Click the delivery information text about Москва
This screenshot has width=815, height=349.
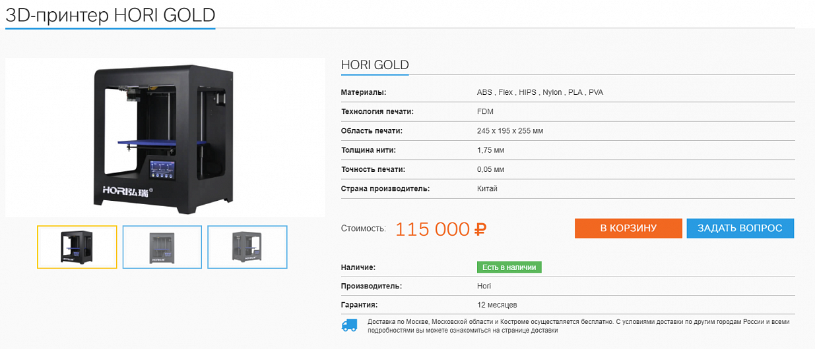tap(578, 326)
